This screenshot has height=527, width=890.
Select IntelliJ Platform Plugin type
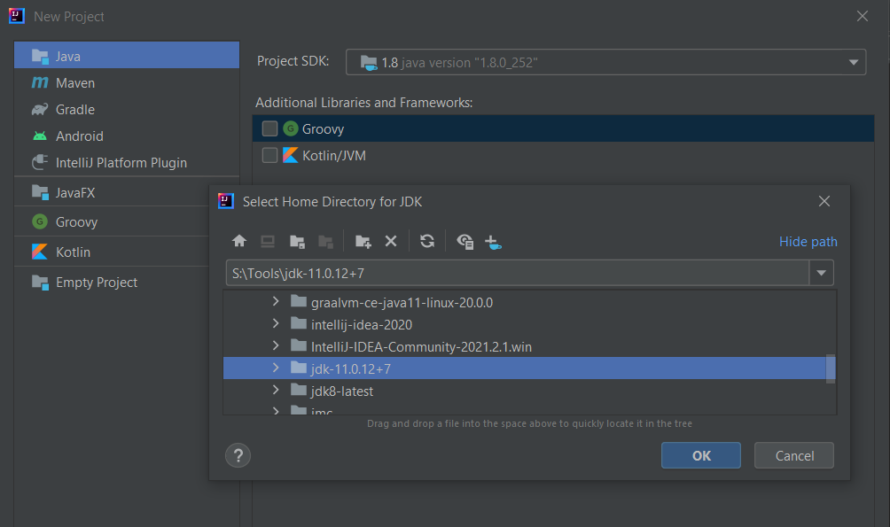coord(127,163)
